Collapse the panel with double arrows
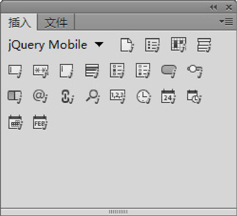Screen dimensions: 237x216 pyautogui.click(x=213, y=7)
